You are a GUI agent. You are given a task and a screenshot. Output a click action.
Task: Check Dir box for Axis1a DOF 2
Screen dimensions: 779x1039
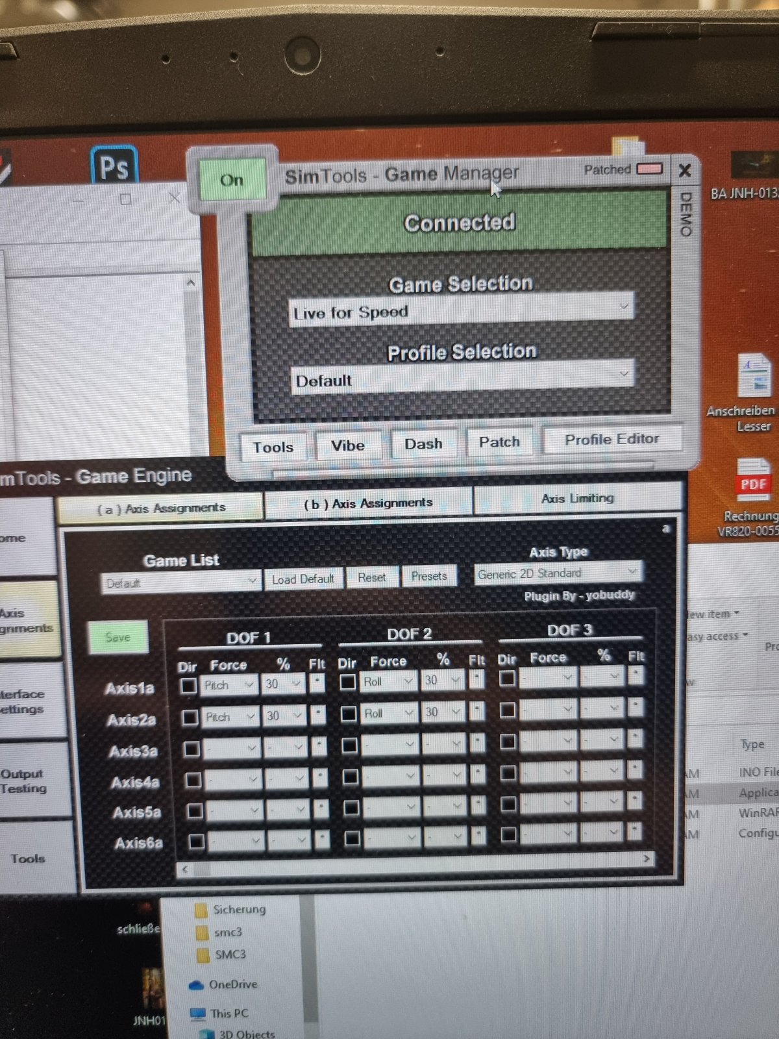(x=348, y=682)
